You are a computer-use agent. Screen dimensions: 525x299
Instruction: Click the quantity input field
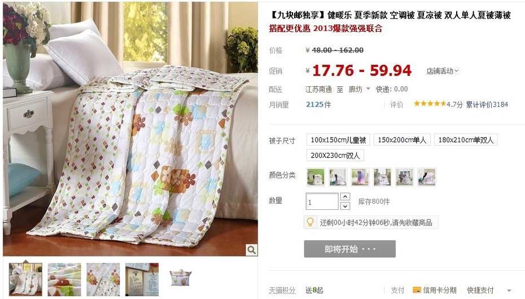coord(322,201)
